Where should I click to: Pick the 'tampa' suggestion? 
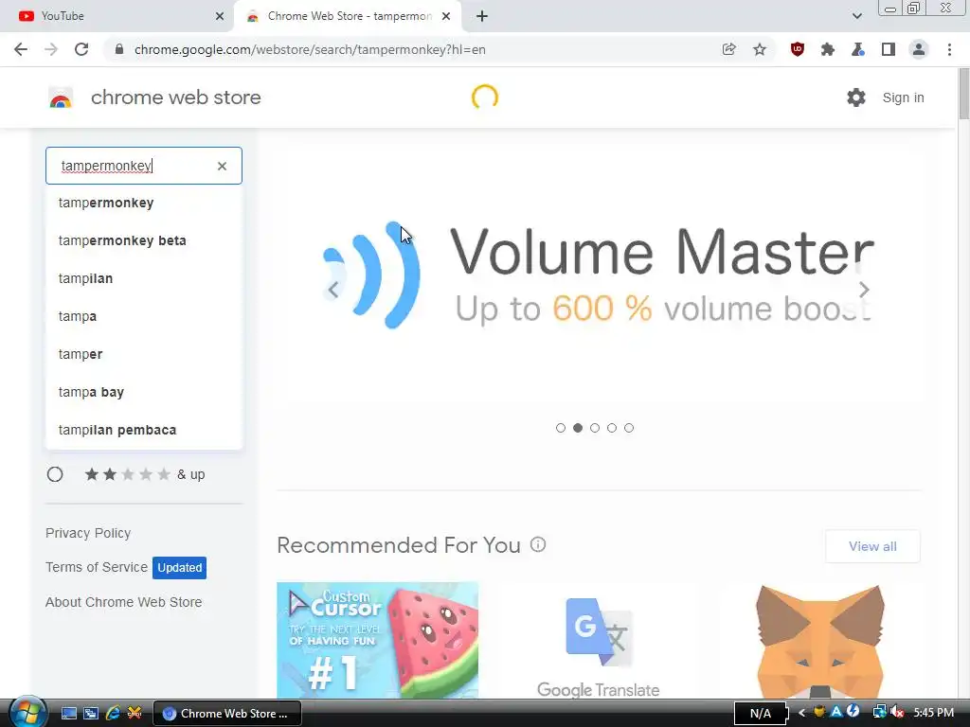144,316
